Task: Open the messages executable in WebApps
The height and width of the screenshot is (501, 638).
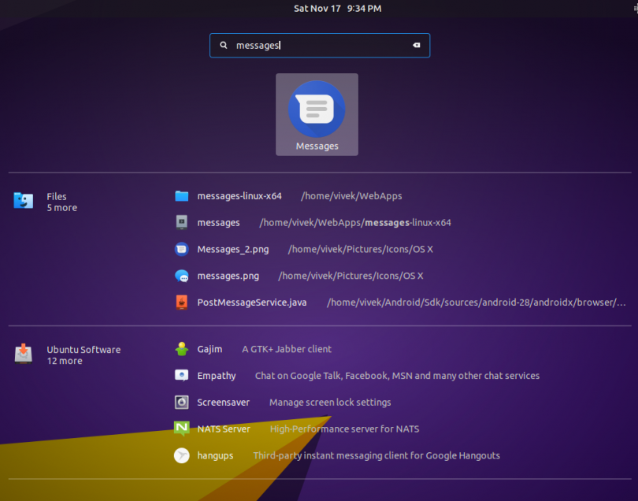Action: point(217,222)
